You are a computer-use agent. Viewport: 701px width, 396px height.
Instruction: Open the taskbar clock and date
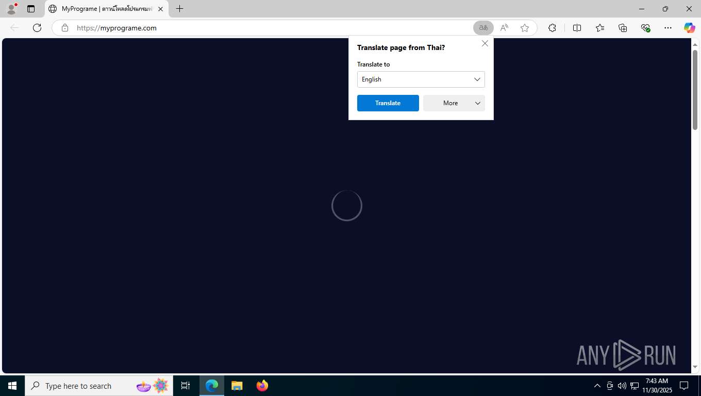(x=657, y=386)
